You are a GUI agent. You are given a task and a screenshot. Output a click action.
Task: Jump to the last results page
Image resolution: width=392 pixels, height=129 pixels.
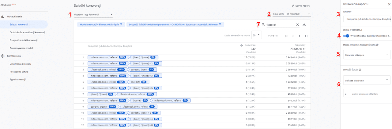click(306, 36)
